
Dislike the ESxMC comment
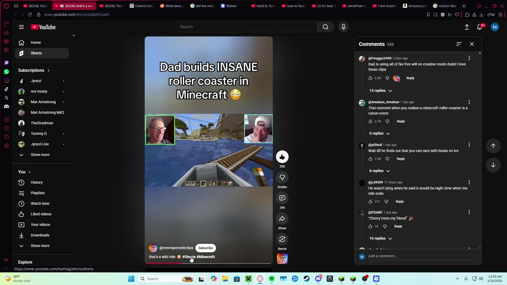385,226
